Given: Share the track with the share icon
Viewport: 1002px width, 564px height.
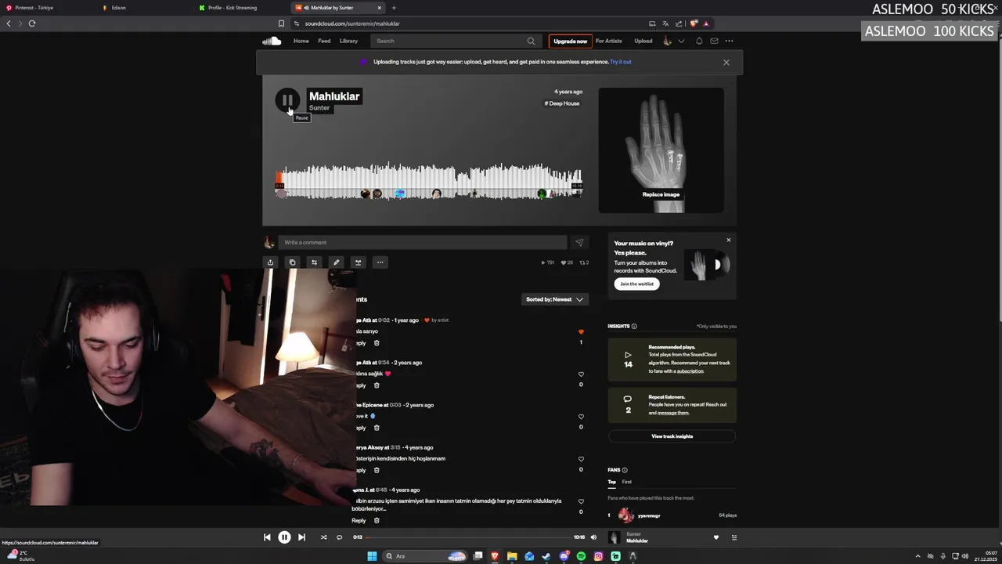Looking at the screenshot, I should pyautogui.click(x=270, y=262).
